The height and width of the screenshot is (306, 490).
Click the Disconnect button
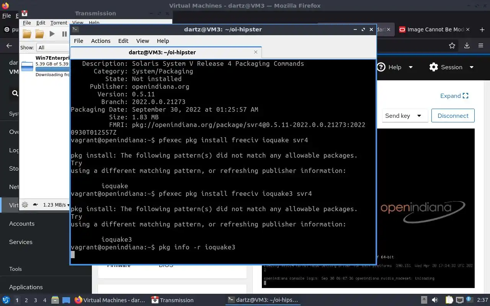click(453, 116)
